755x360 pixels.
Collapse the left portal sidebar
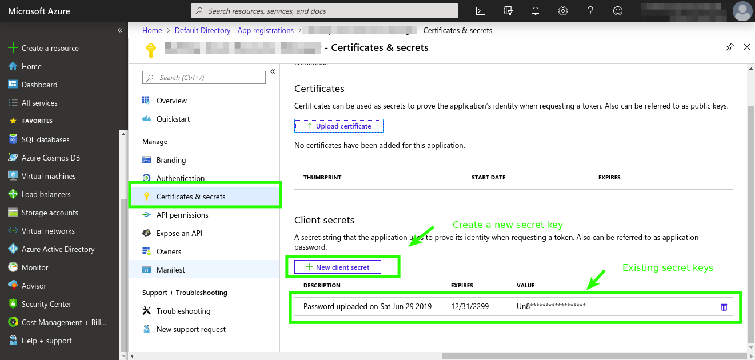120,30
